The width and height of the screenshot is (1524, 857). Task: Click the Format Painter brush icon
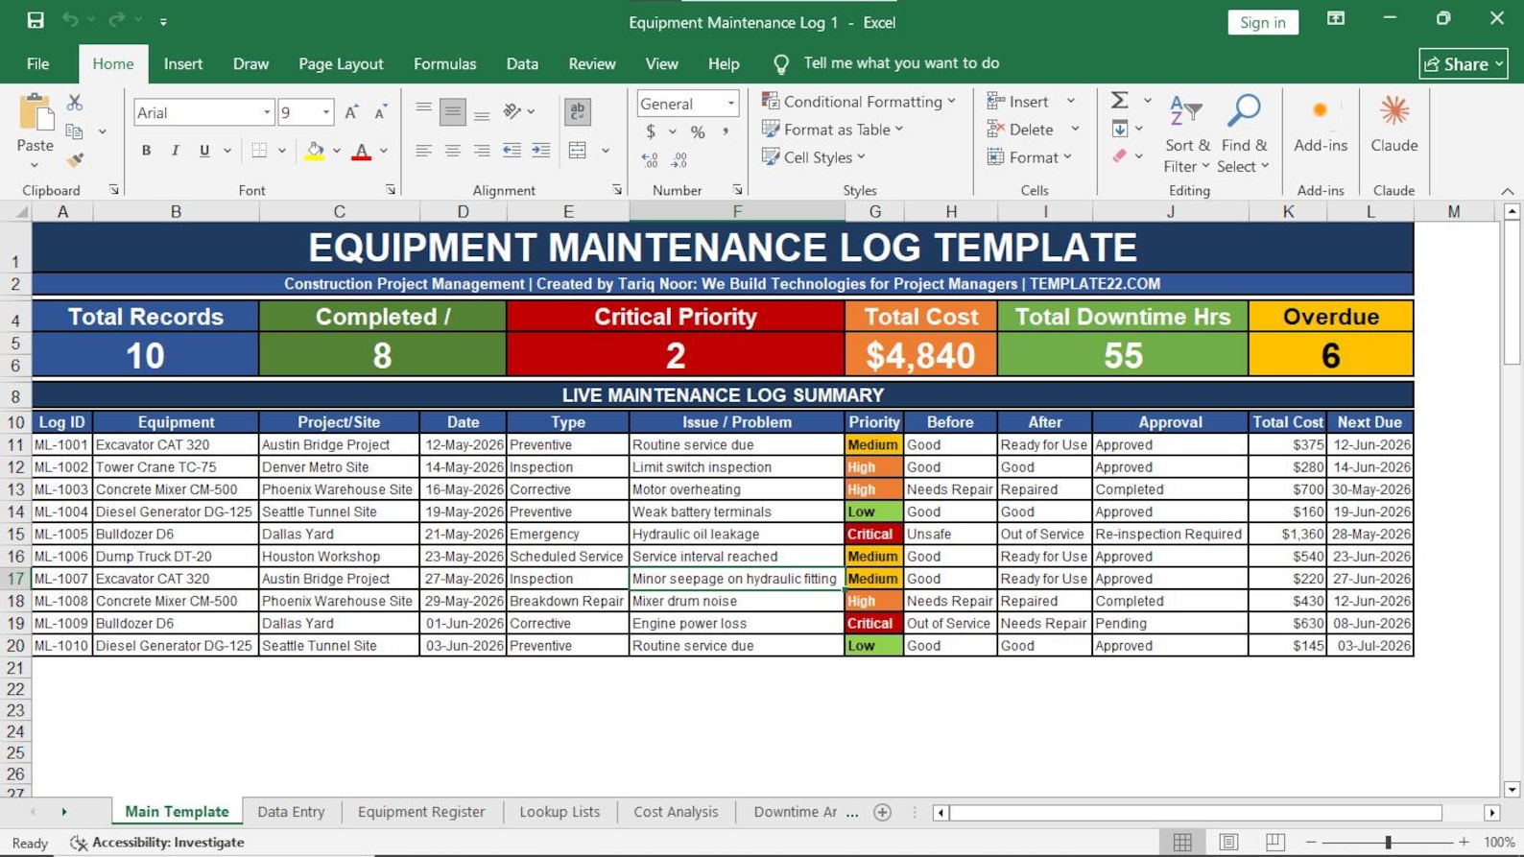tap(74, 159)
